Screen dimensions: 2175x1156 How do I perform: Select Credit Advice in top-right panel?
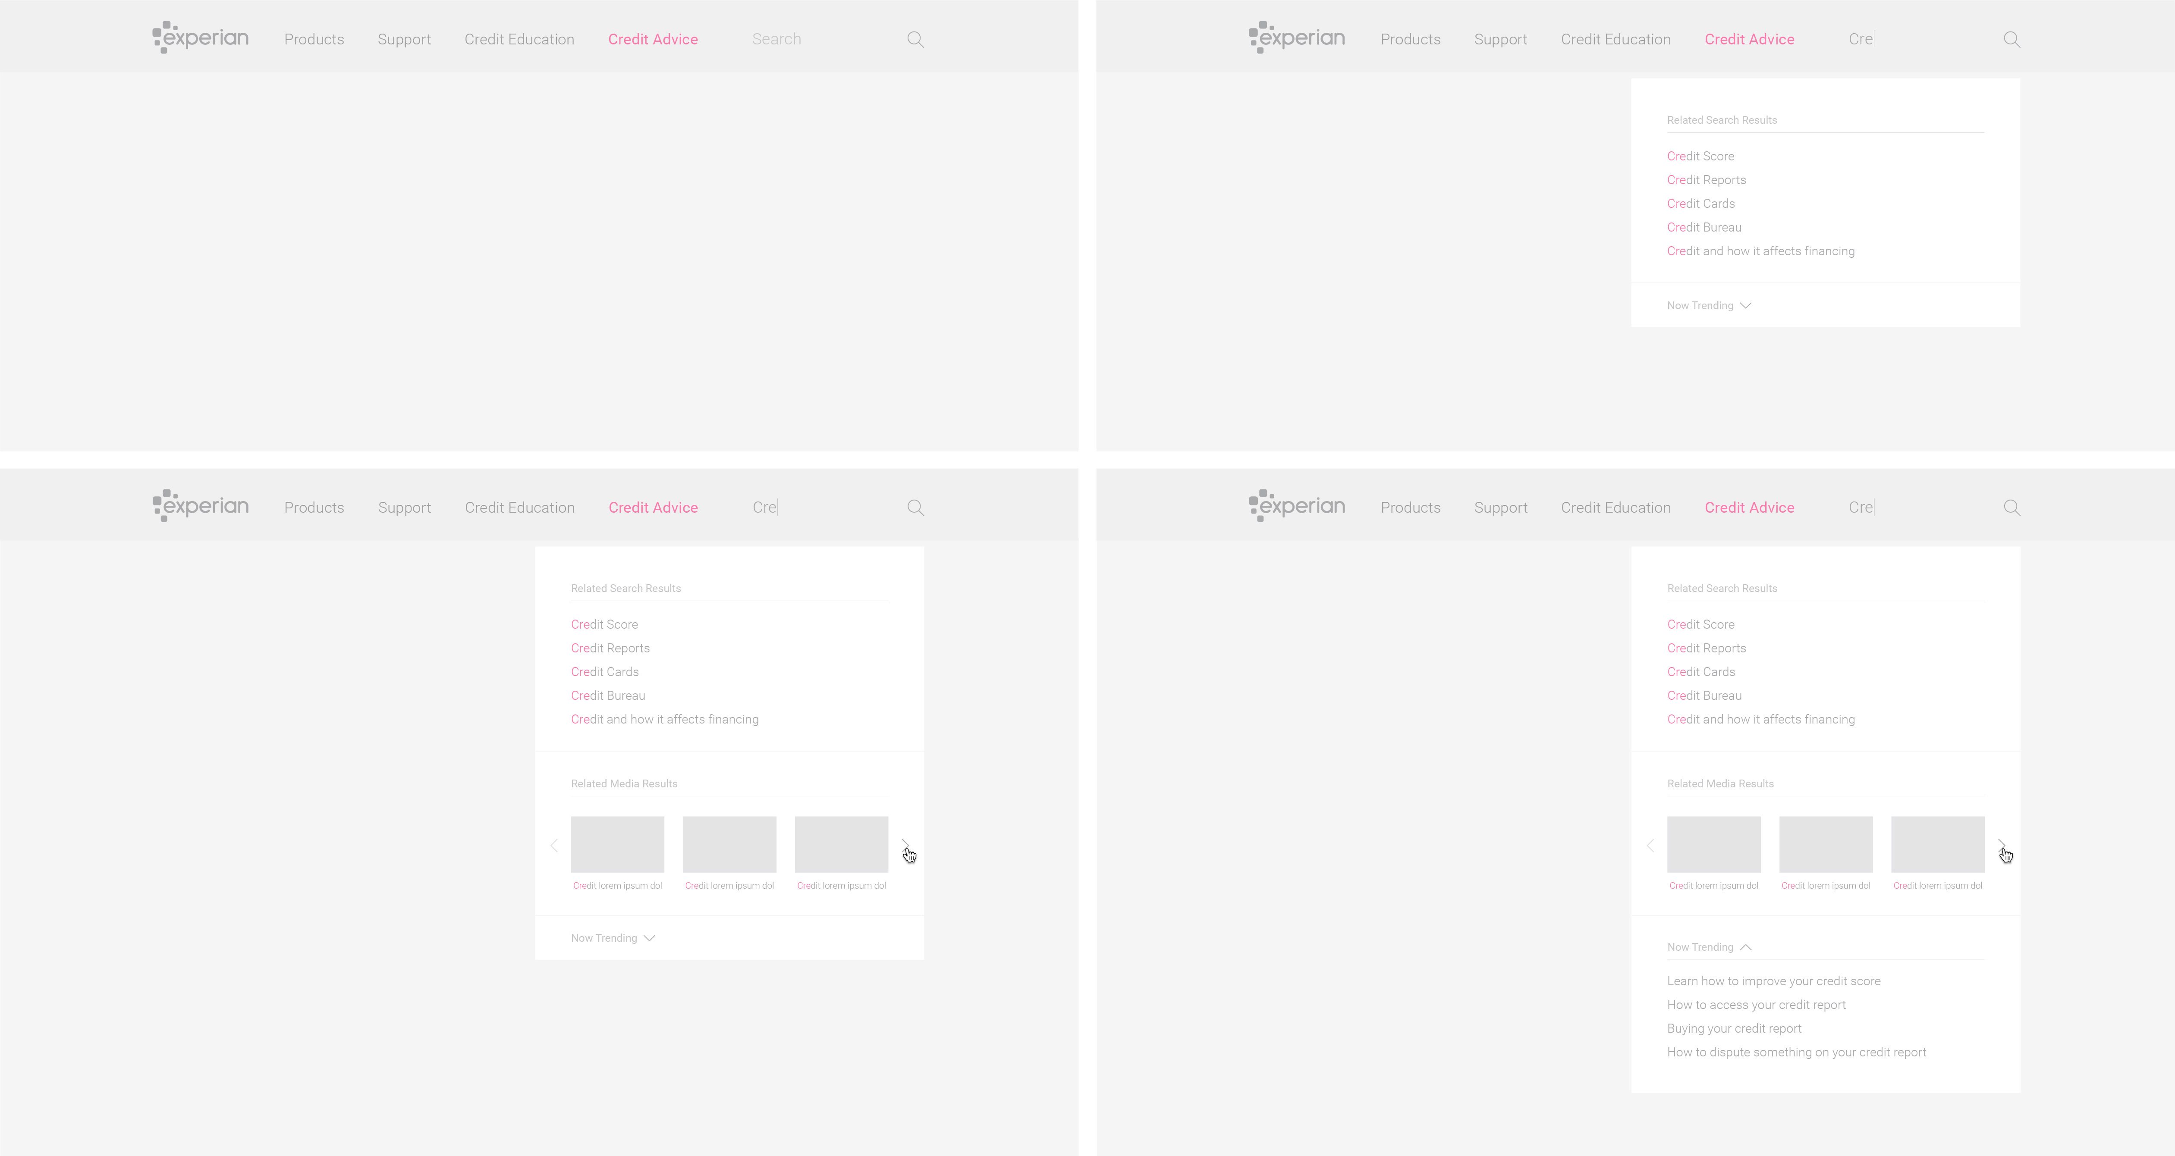pyautogui.click(x=1750, y=40)
